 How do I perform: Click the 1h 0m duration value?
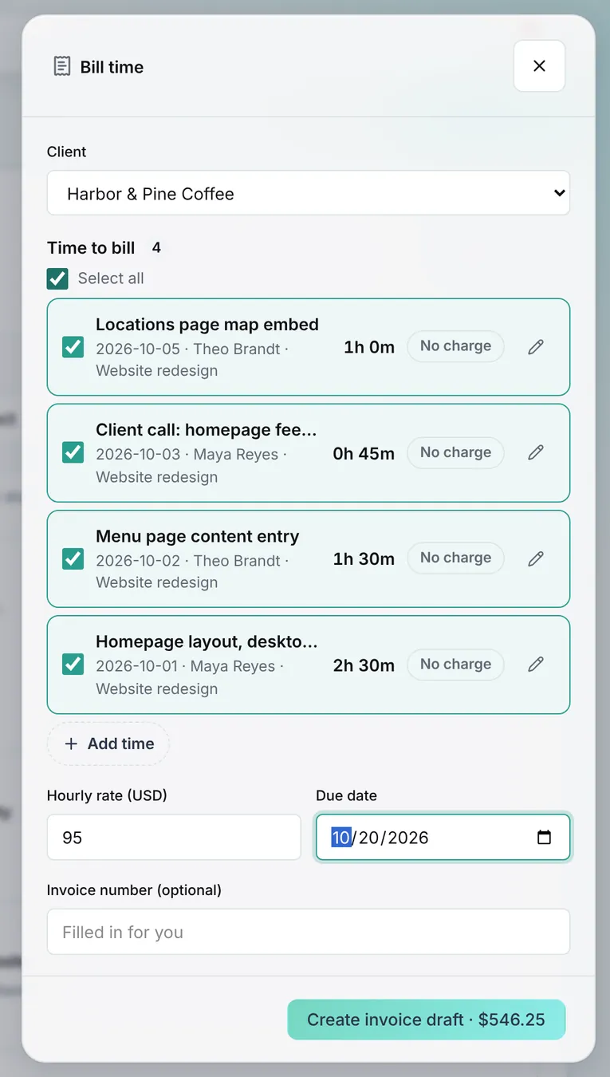[x=369, y=347]
